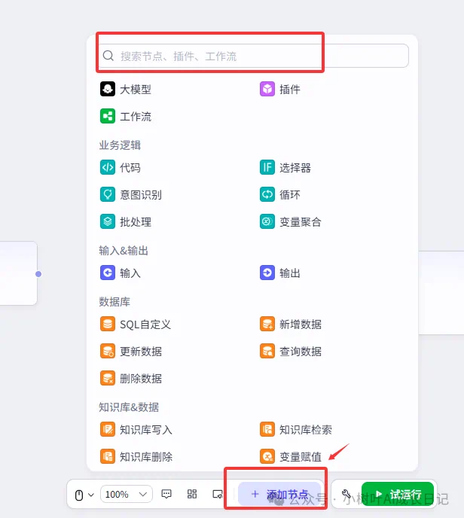Select the 知识库检索 knowledge retrieval icon
The height and width of the screenshot is (518, 464).
click(267, 429)
